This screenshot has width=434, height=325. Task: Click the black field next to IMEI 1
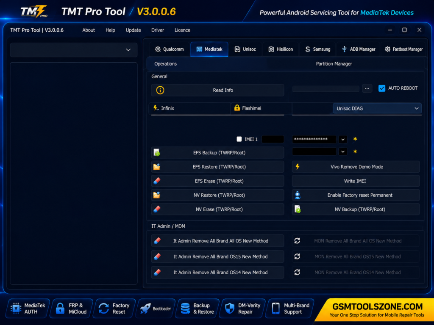coord(273,139)
